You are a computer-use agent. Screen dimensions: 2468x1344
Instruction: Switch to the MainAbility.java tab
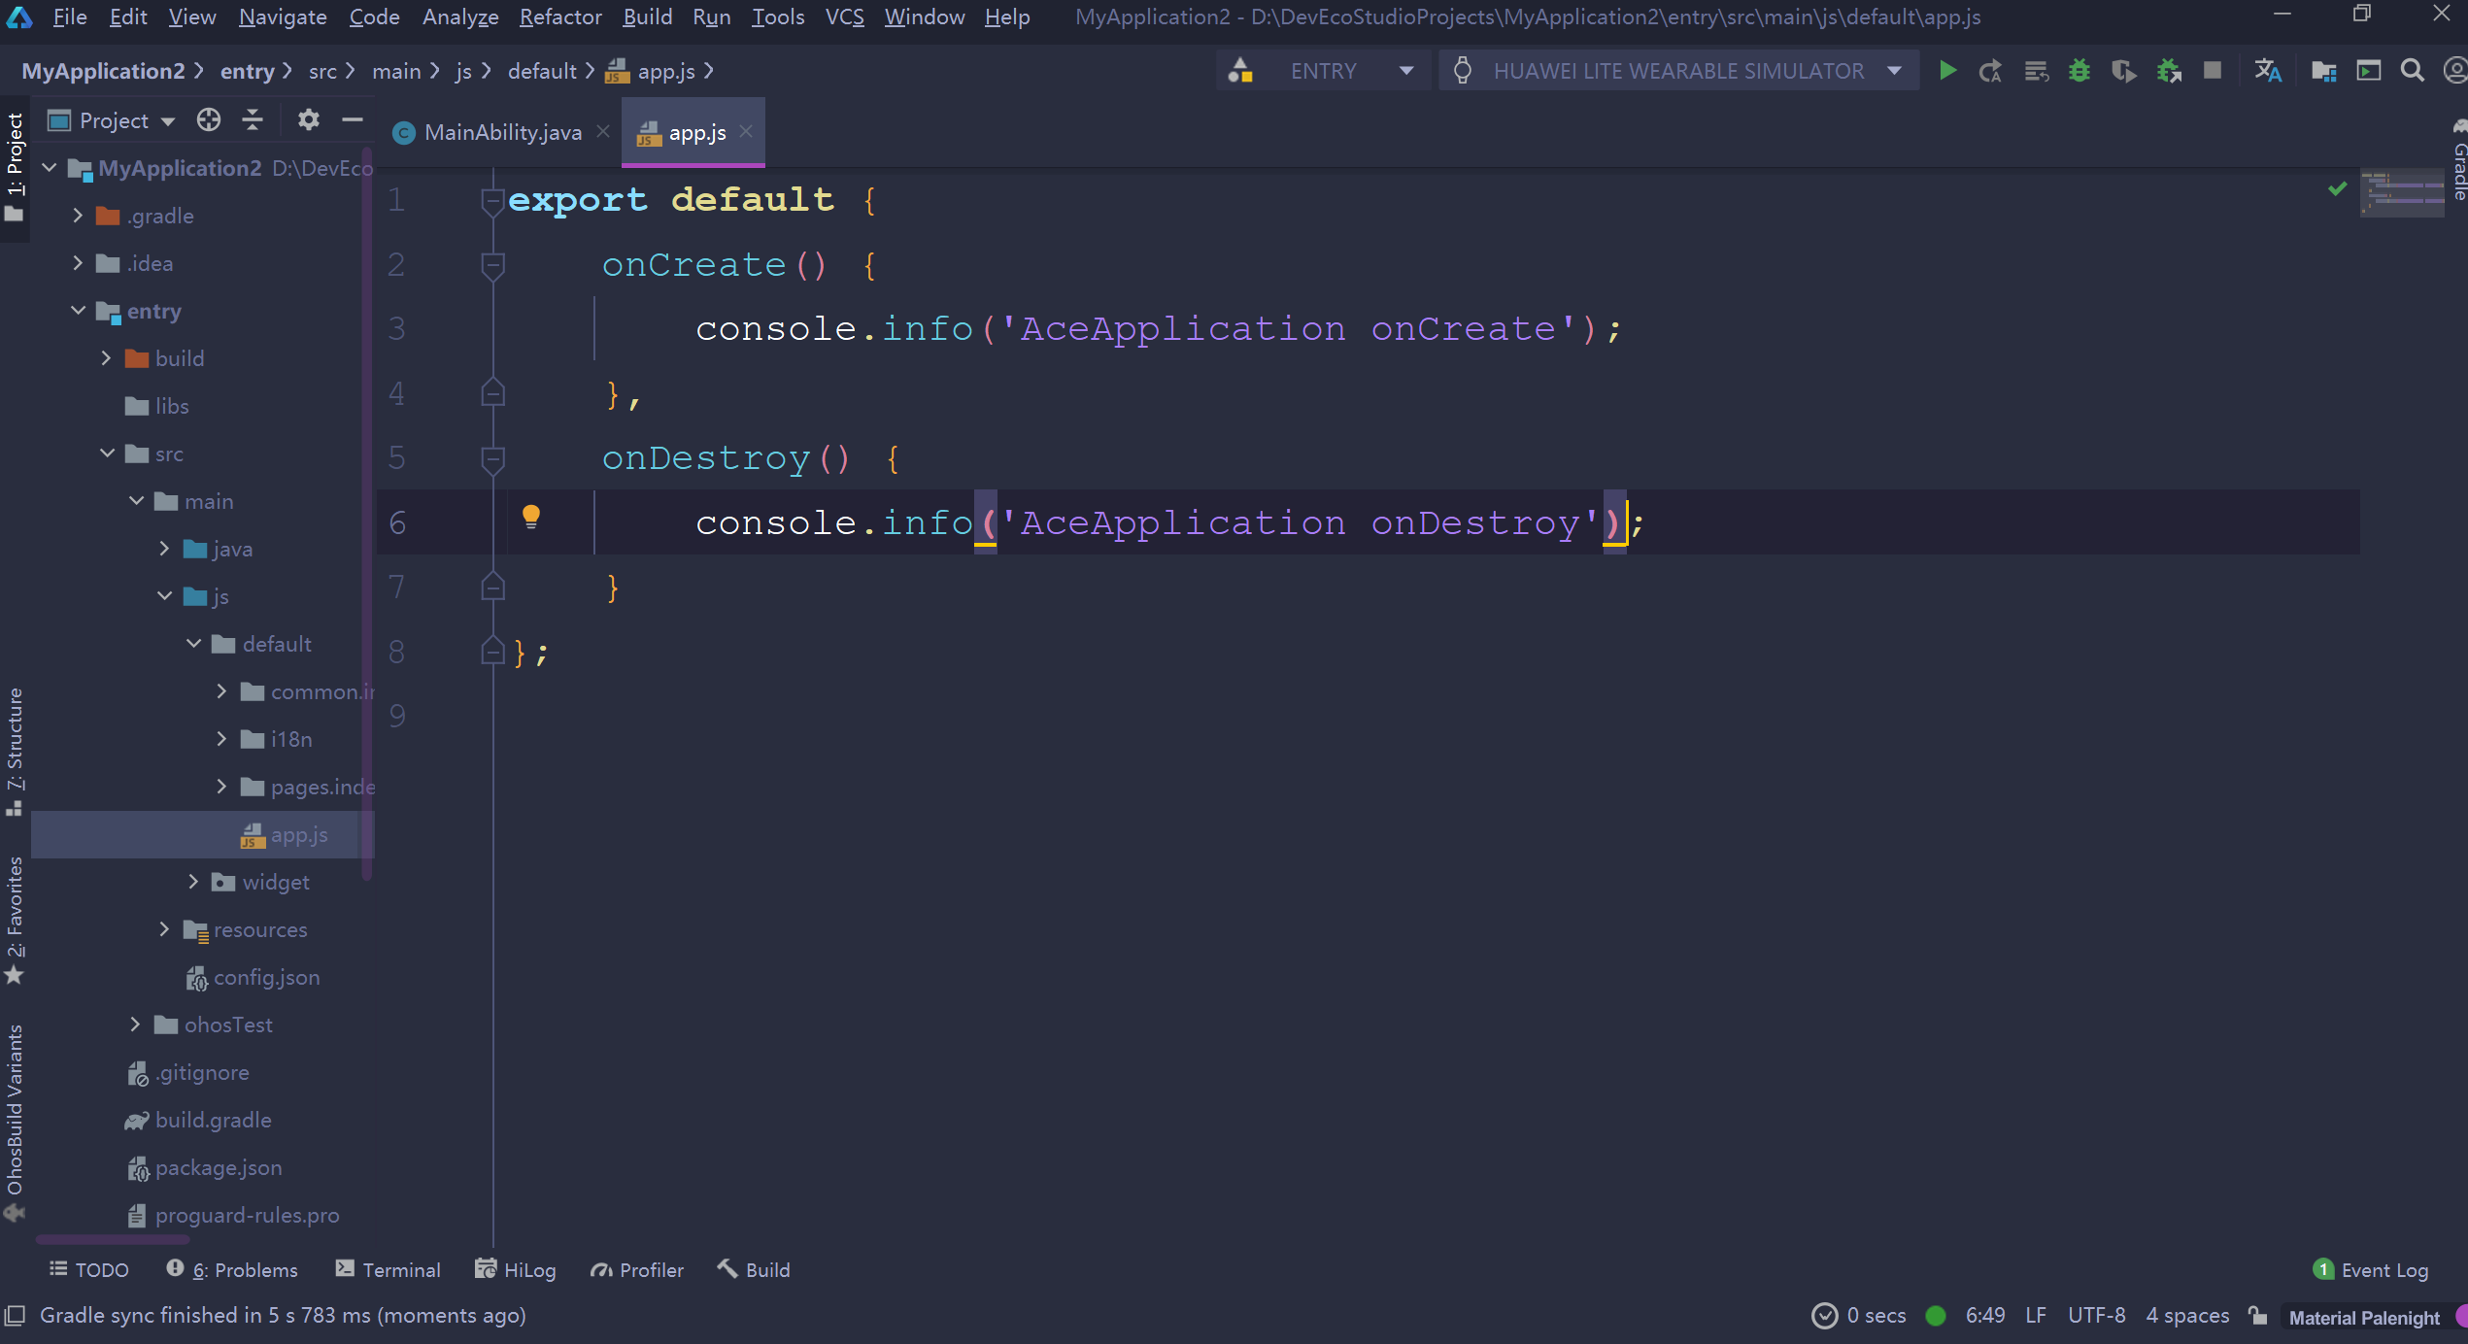coord(501,132)
